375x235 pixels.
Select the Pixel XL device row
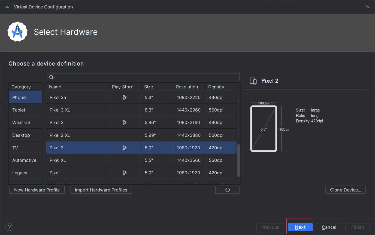tap(141, 160)
